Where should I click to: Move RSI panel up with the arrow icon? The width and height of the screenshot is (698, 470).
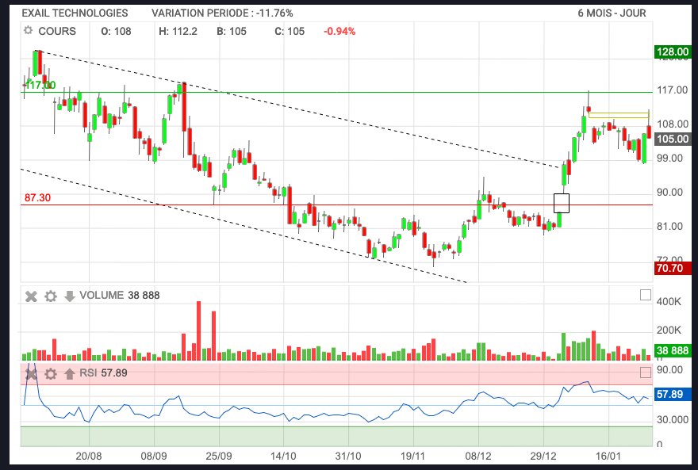[70, 373]
